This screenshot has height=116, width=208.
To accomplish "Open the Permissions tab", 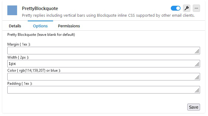I will [69, 26].
